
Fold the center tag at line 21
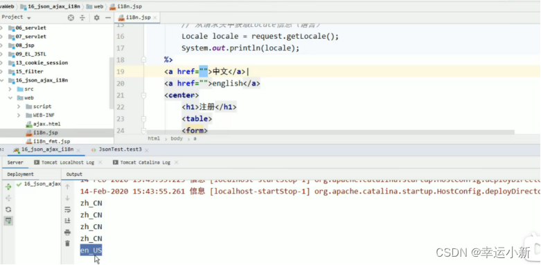[x=144, y=95]
